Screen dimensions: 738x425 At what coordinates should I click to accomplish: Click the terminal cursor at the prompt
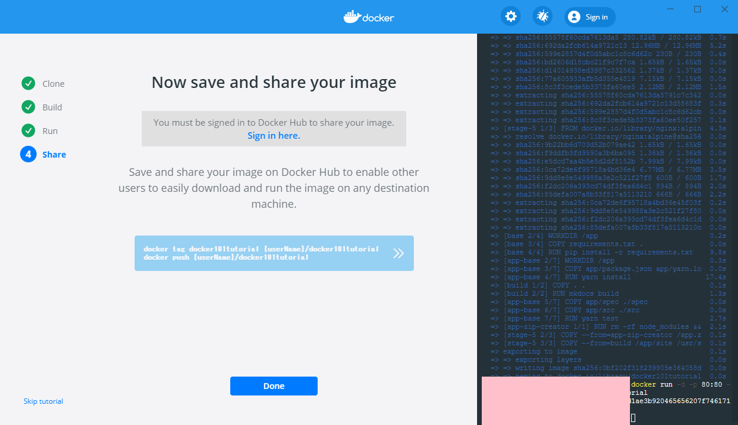[633, 418]
